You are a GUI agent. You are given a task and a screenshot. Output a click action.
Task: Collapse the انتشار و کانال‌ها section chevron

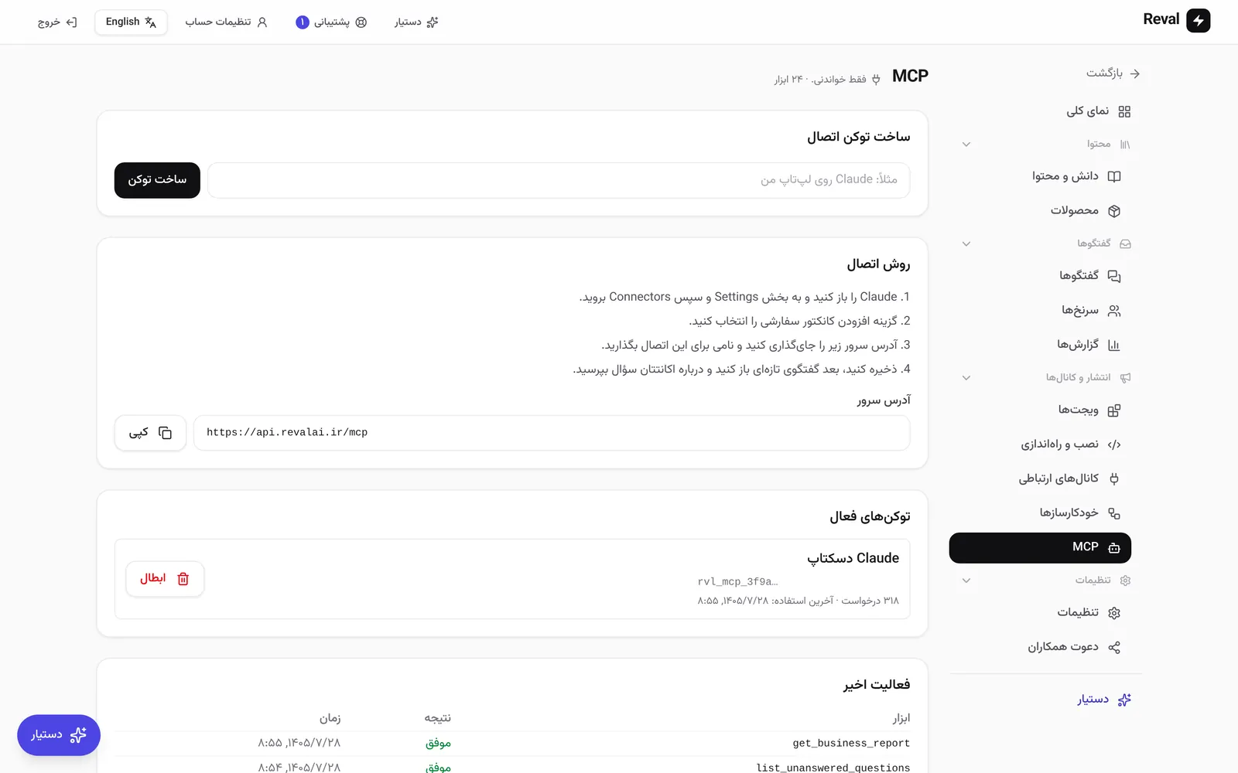966,378
